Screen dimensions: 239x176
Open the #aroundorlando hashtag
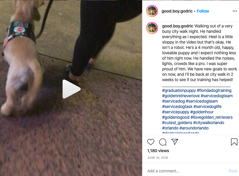click(x=194, y=128)
